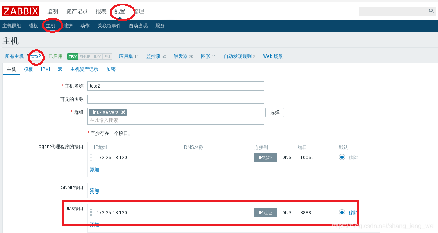Click the search magnifier icon
The width and height of the screenshot is (438, 233).
pyautogui.click(x=431, y=11)
